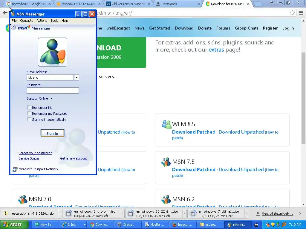Screen dimensions: 306x229
Task: Click the browser back arrow button
Action: click(5, 13)
